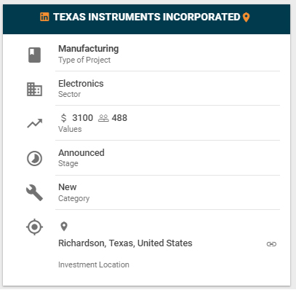
Task: Select the Sector building icon
Action: point(34,90)
